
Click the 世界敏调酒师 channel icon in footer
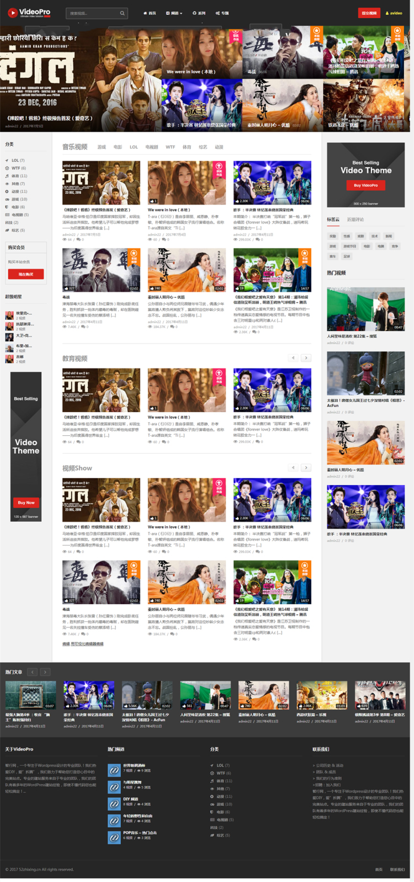pyautogui.click(x=114, y=769)
